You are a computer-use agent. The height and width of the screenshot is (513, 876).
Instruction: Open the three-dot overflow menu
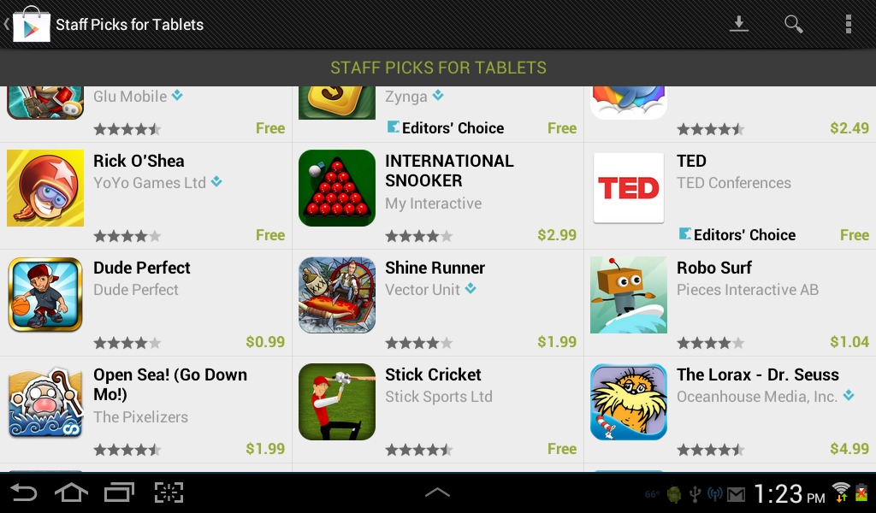tap(848, 24)
